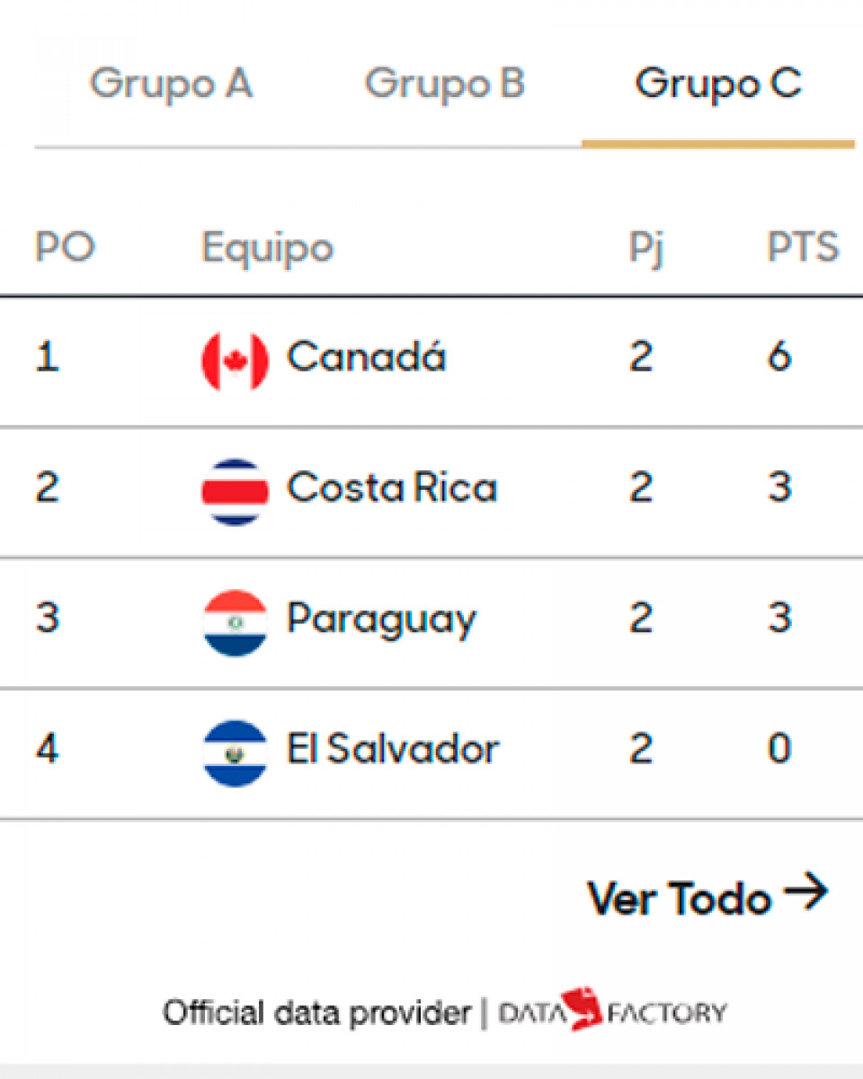Switch to the Grupo A tab

(x=171, y=85)
